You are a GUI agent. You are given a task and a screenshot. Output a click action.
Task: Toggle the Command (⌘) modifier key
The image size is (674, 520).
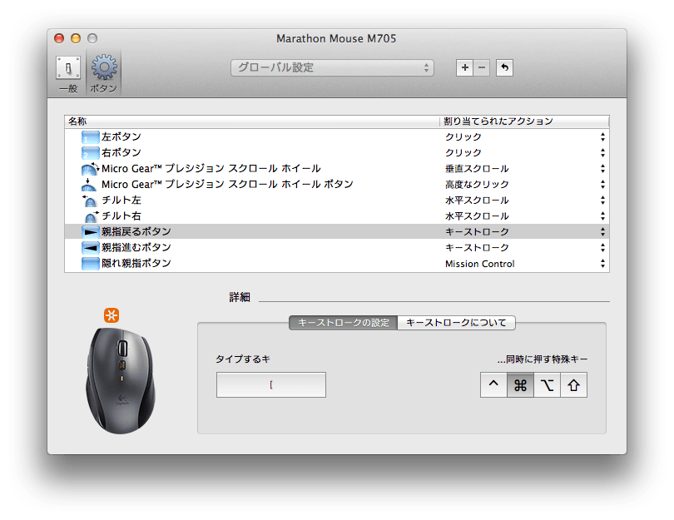point(520,385)
